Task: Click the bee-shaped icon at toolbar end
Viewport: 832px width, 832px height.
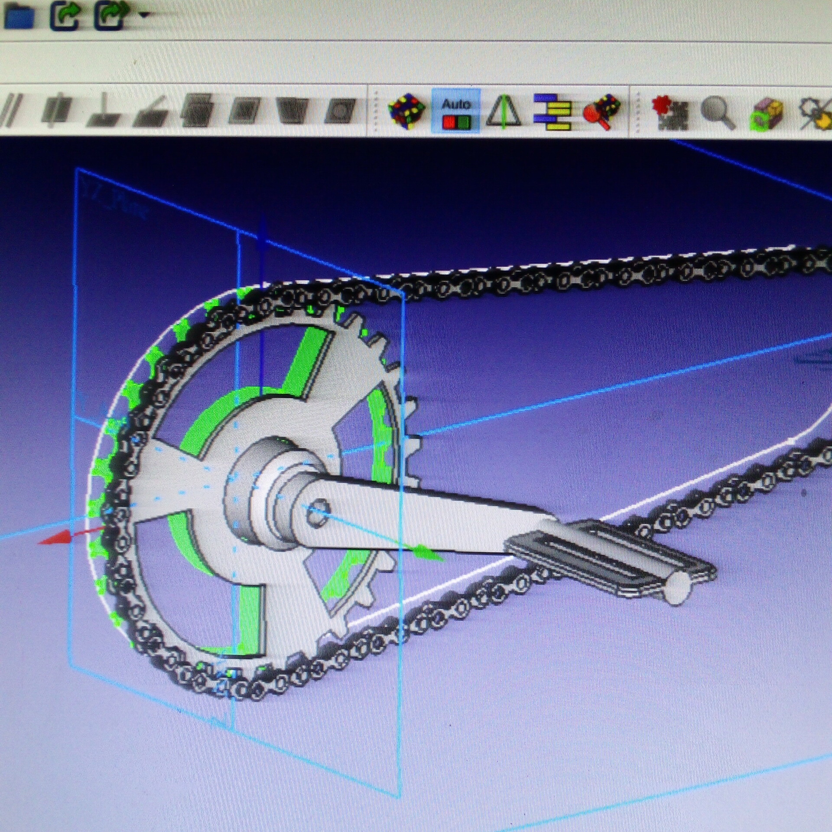Action: point(816,114)
